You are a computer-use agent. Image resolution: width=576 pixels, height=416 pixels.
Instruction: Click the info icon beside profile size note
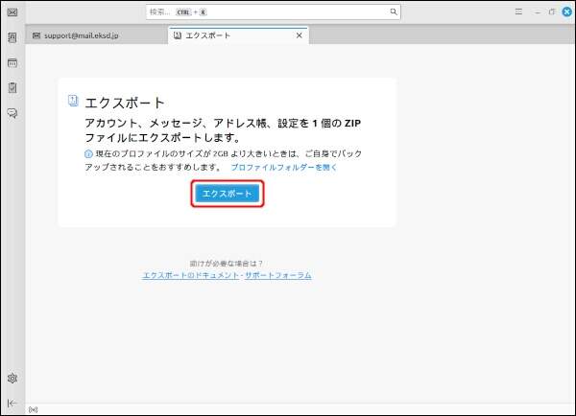(x=88, y=154)
